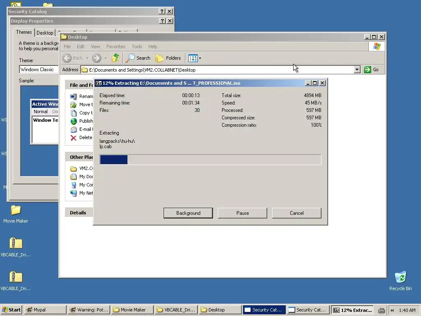Click the Windows flag logo in Explorer

click(x=377, y=46)
